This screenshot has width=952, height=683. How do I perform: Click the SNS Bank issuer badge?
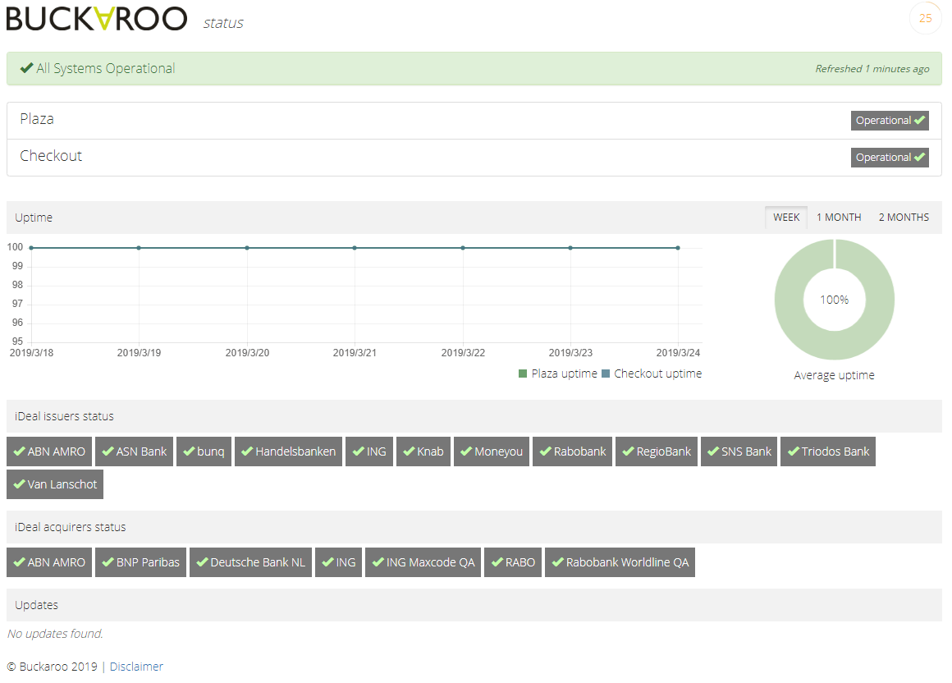739,452
